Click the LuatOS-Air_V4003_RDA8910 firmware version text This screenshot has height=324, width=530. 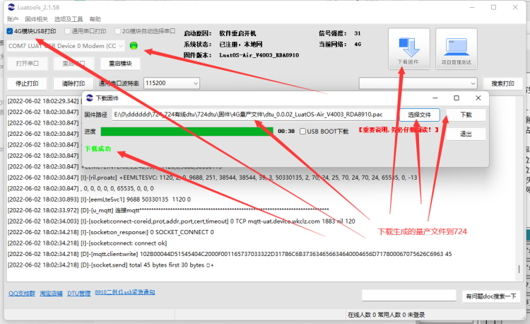[259, 55]
